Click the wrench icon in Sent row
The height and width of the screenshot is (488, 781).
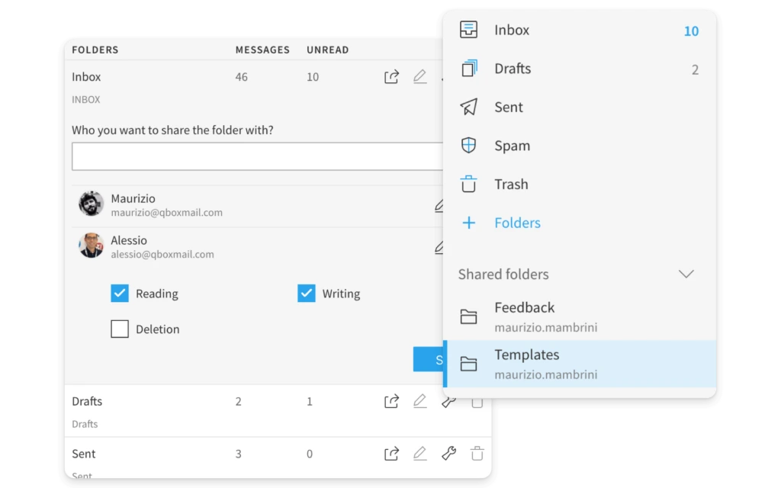pyautogui.click(x=448, y=454)
